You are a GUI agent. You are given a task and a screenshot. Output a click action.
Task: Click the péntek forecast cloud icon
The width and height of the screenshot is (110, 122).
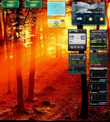pos(79,19)
